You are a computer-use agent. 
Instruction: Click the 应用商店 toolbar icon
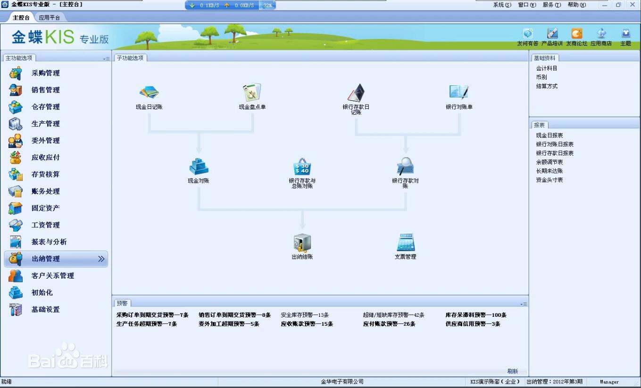(x=601, y=33)
